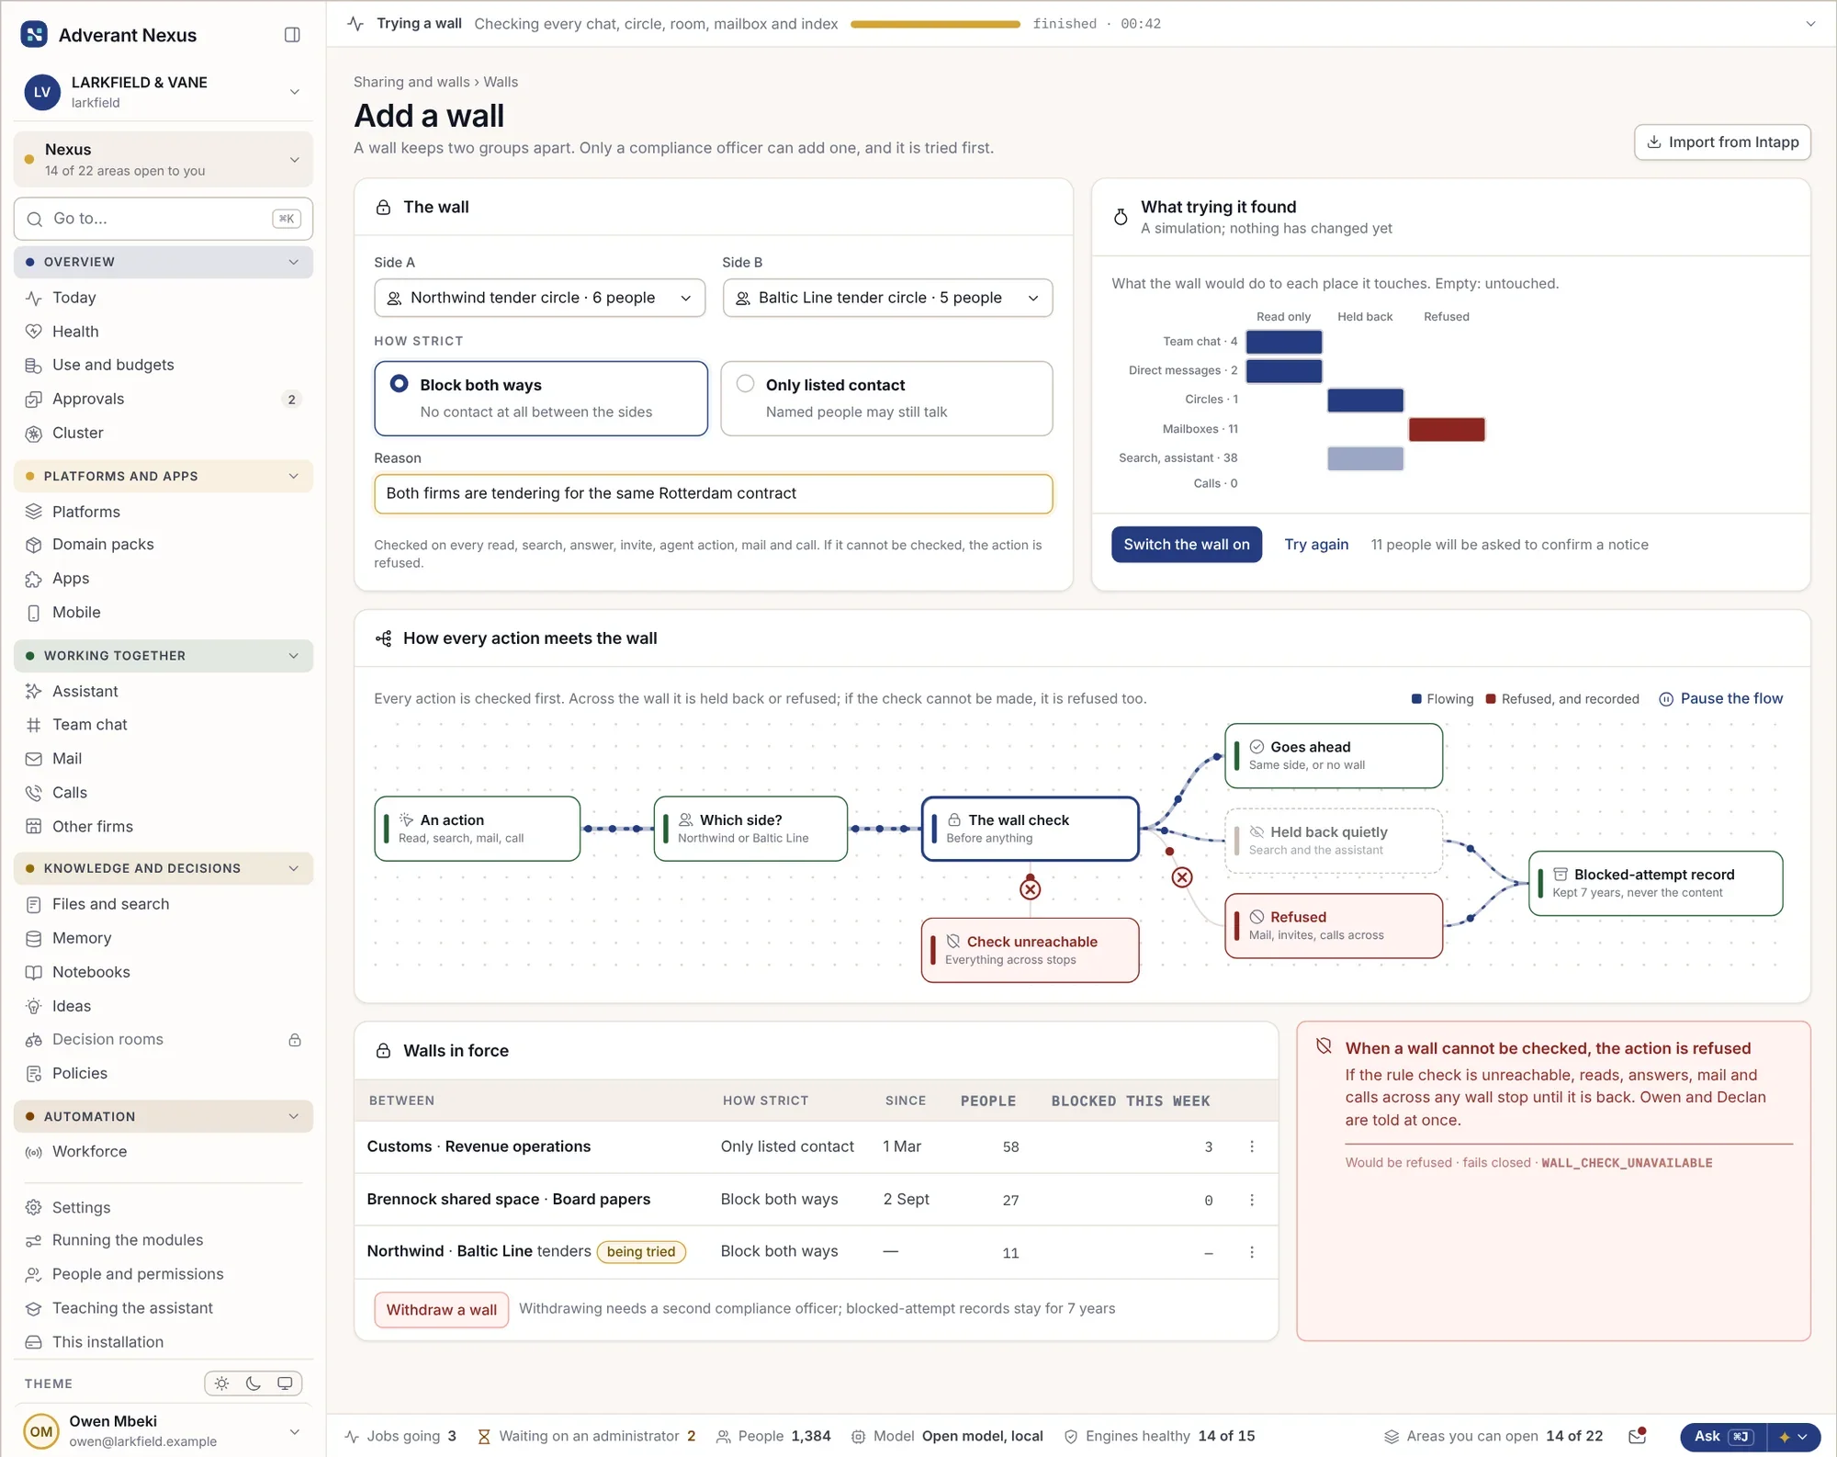This screenshot has height=1457, width=1837.
Task: Pause the flow animation
Action: tap(1721, 699)
